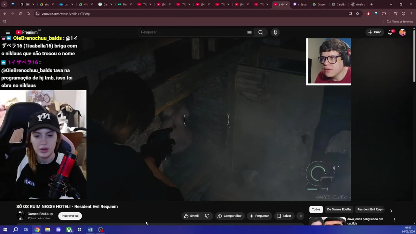The image size is (416, 234).
Task: Open OBS Studio from the taskbar
Action: click(x=101, y=230)
